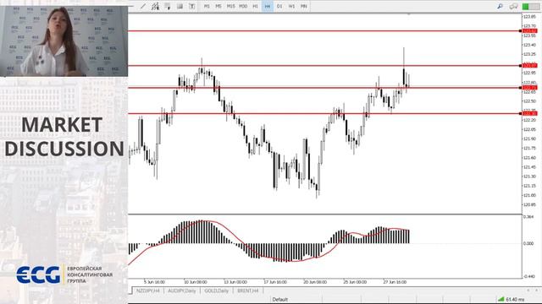Open the BRENT,H4 chart tab
542x304 pixels.
pyautogui.click(x=248, y=290)
